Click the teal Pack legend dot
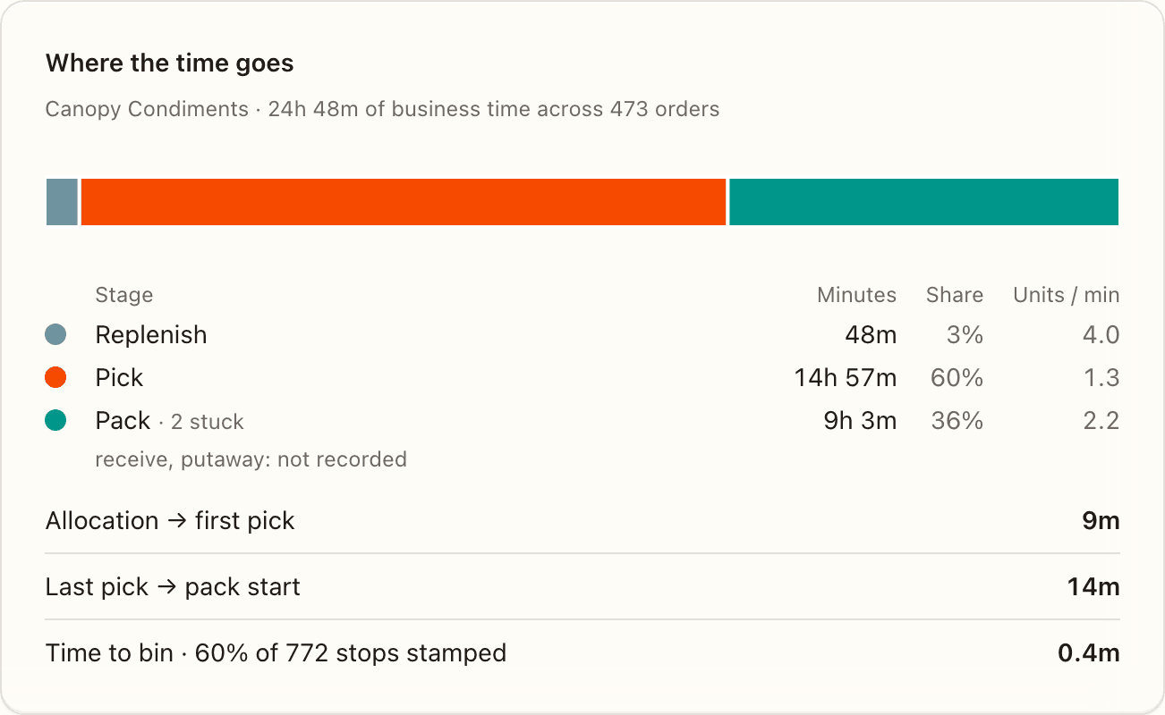Image resolution: width=1165 pixels, height=715 pixels. 55,421
